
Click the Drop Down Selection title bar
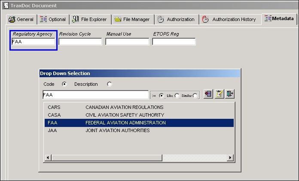point(140,73)
